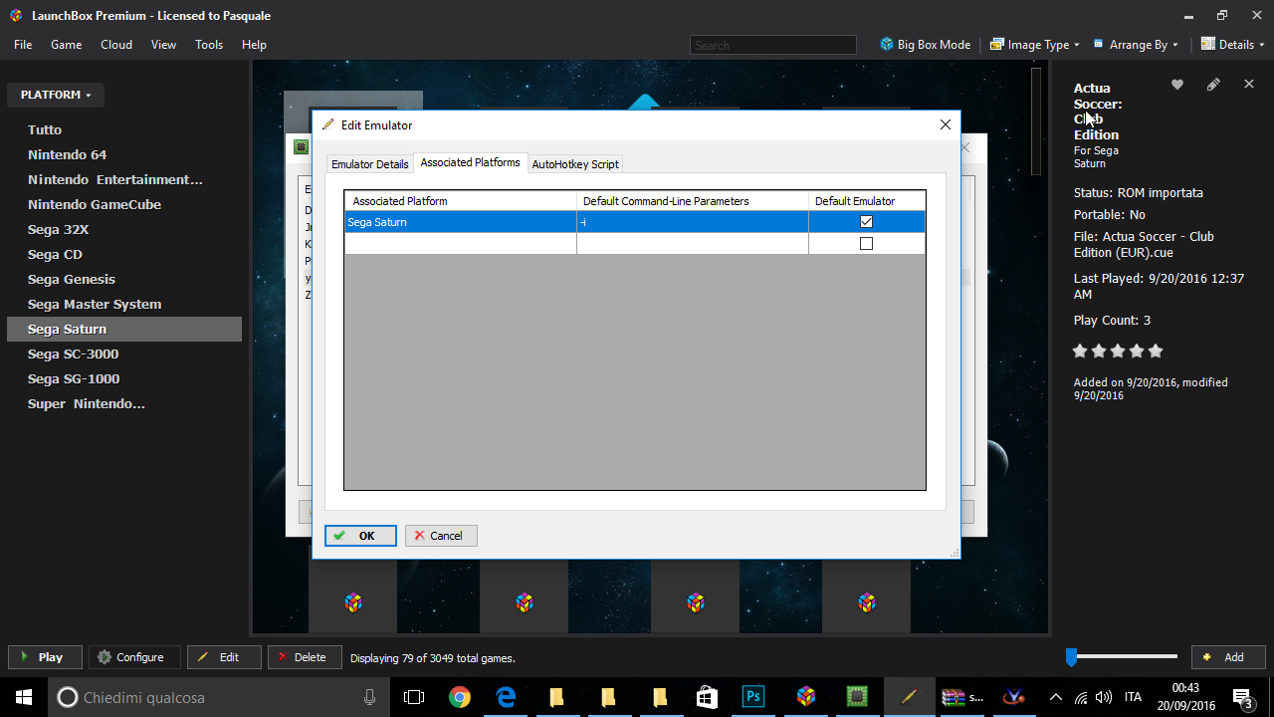This screenshot has height=717, width=1274.
Task: Open the action center notifications icon
Action: (x=1243, y=698)
